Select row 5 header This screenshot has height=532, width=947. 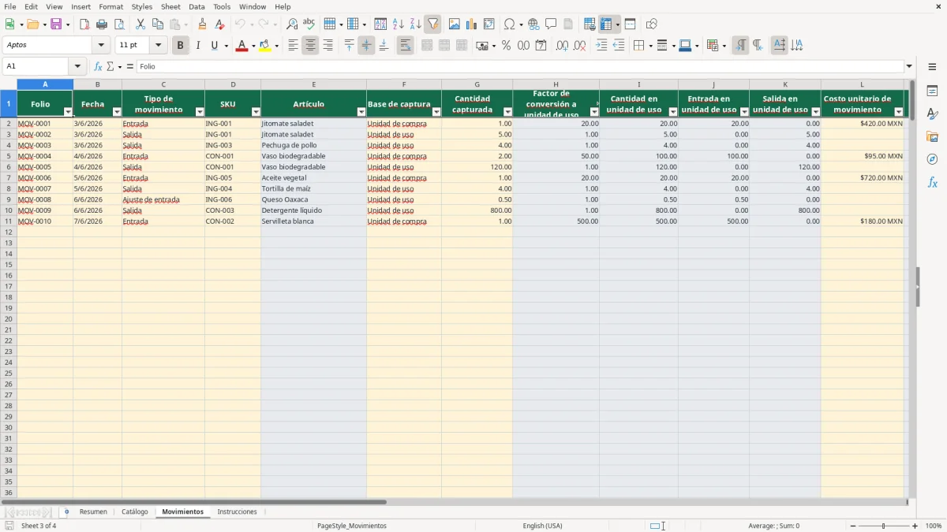click(x=9, y=156)
